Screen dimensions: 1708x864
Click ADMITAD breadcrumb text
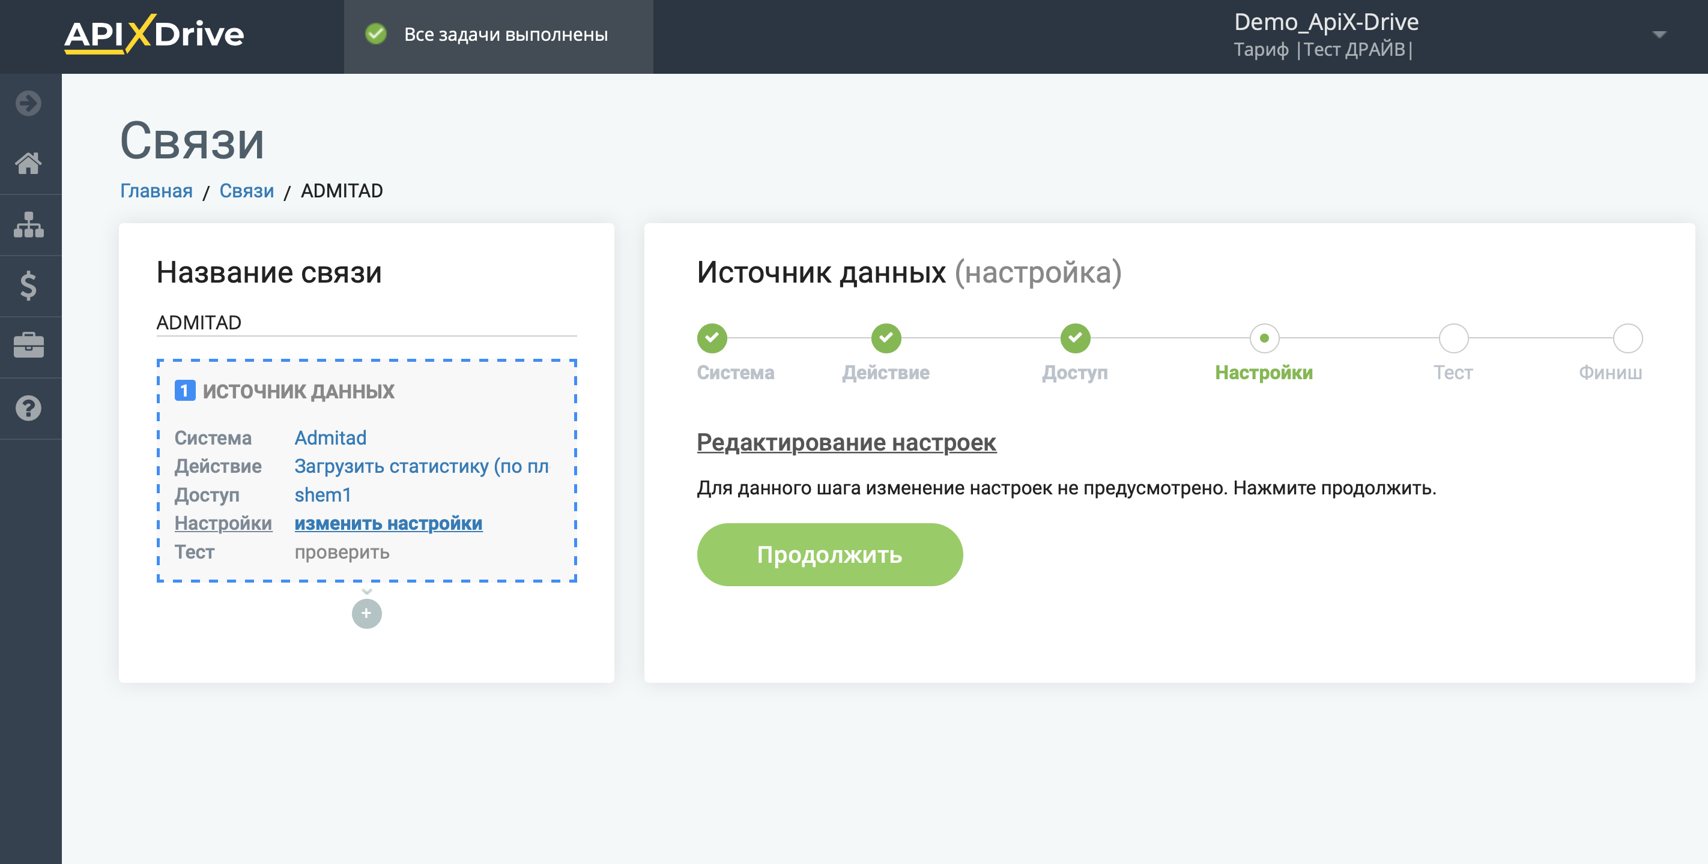pos(342,191)
